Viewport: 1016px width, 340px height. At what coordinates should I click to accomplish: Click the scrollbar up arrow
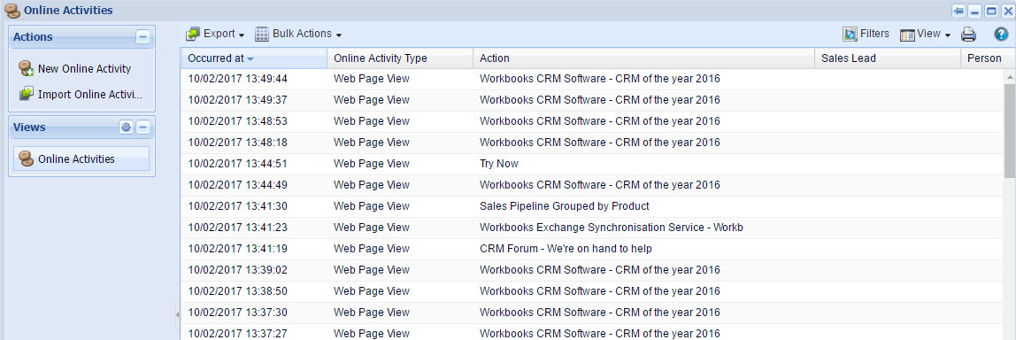(x=1010, y=76)
